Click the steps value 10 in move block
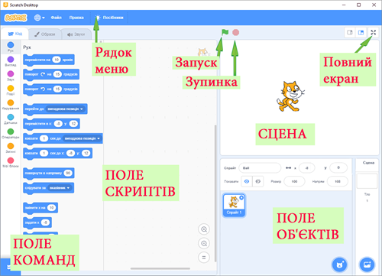The width and height of the screenshot is (382, 276). tap(57, 60)
